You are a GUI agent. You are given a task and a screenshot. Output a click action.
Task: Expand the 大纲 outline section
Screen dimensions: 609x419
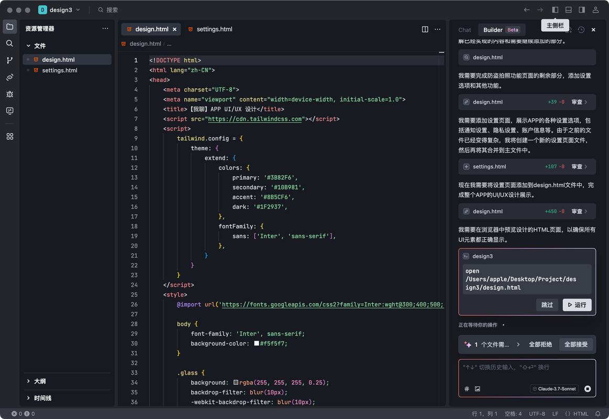(28, 381)
